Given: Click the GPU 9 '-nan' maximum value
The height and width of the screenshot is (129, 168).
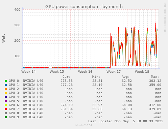Looking at the screenshot, I should pos(157,117).
